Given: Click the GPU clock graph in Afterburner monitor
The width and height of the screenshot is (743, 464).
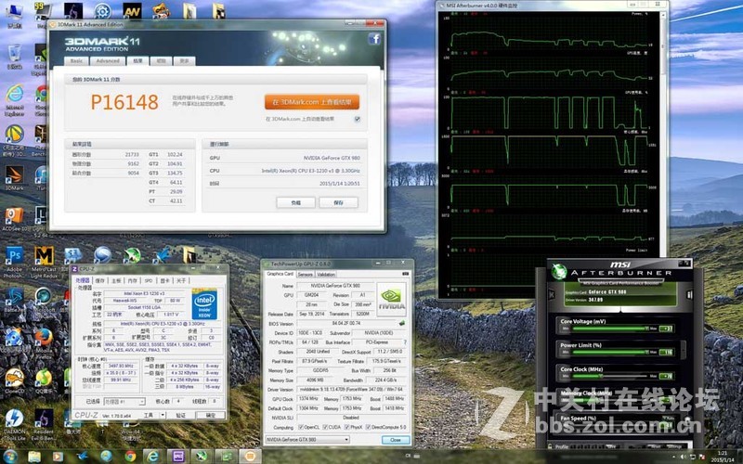Looking at the screenshot, I should pos(549,151).
